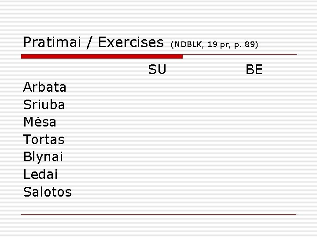This screenshot has height=238, width=317.
Task: Select the word 'Salotos'
Action: (x=48, y=192)
